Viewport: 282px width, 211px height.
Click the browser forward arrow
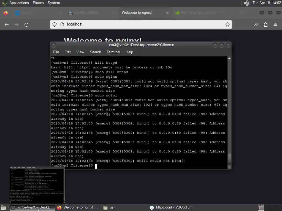coord(17,24)
